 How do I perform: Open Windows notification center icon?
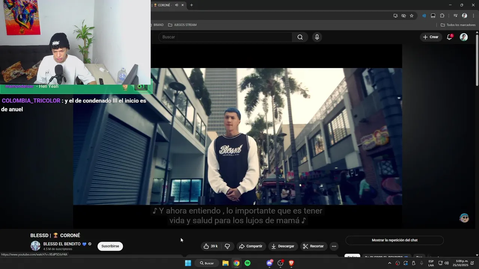[472, 263]
